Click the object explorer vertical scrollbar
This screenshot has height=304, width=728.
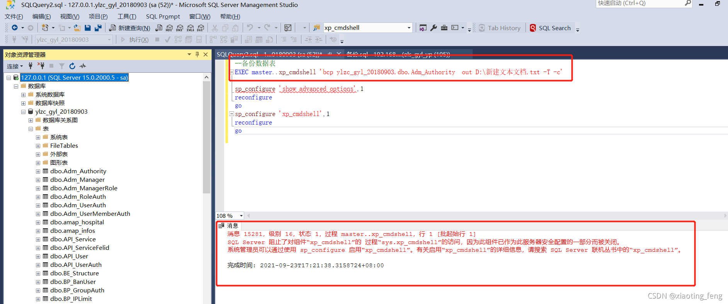[206, 137]
